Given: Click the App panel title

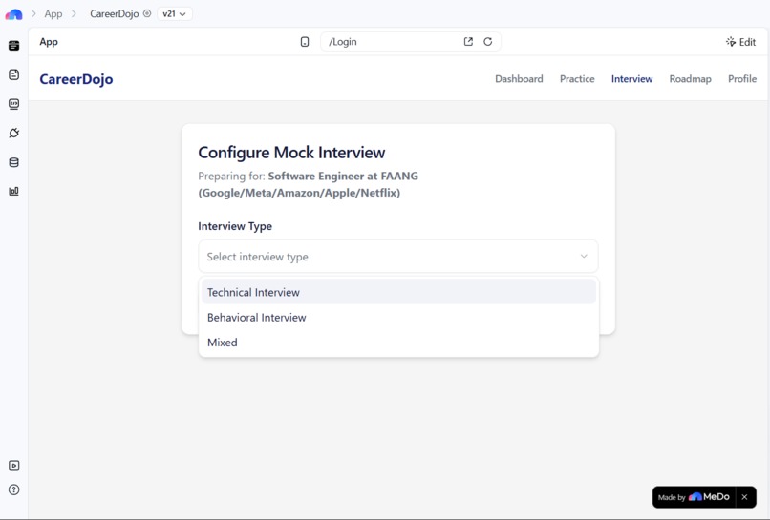Looking at the screenshot, I should pyautogui.click(x=49, y=42).
